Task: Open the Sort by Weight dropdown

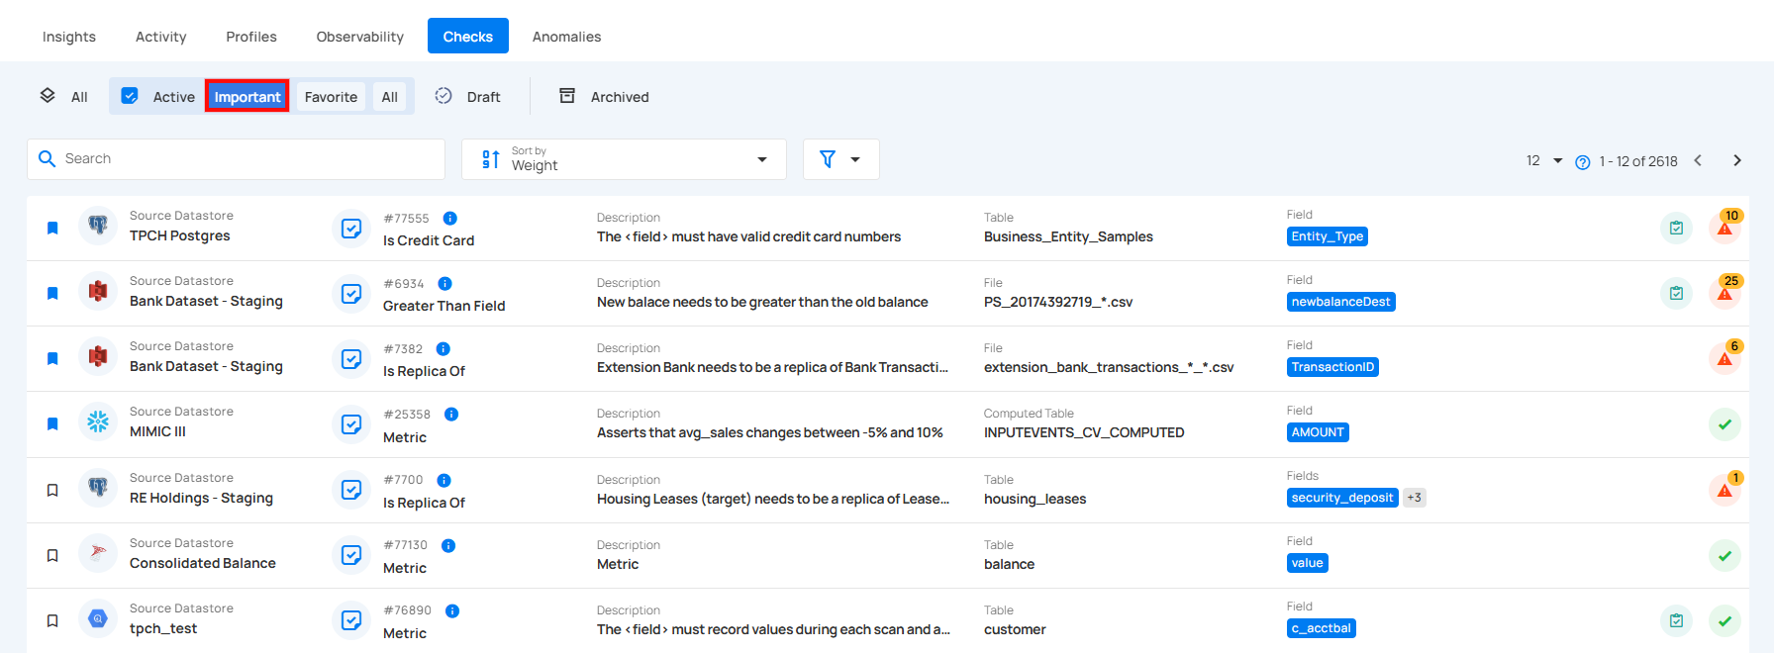Action: tap(624, 159)
